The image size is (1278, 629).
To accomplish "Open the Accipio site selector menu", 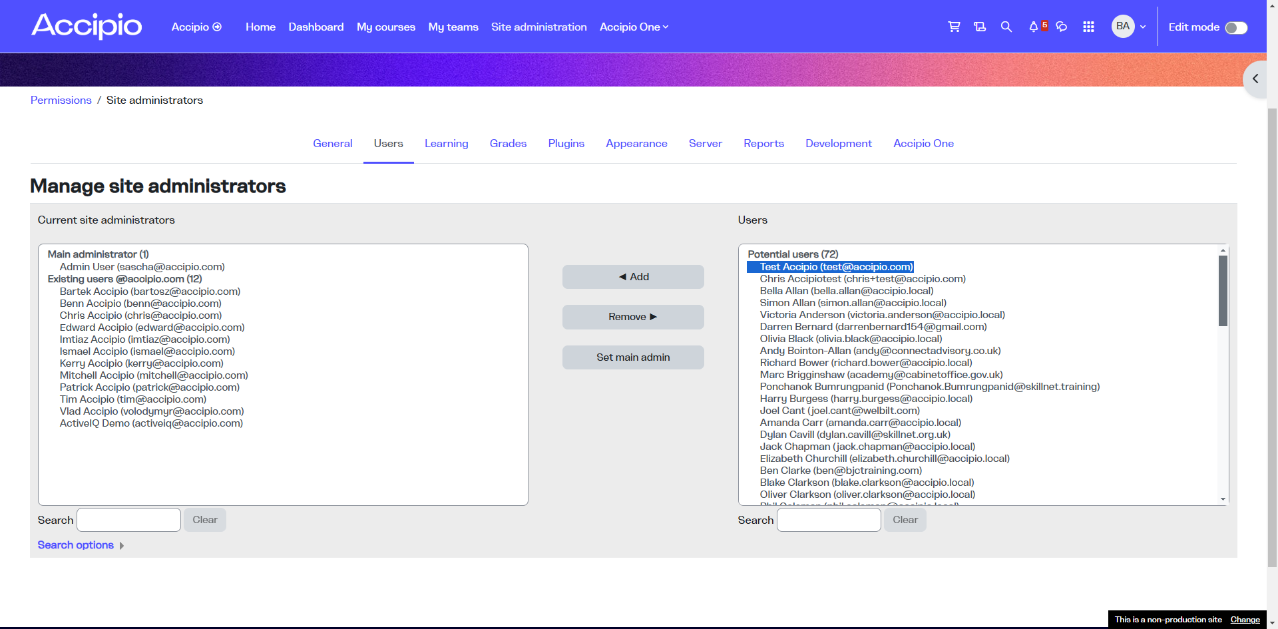I will pyautogui.click(x=196, y=27).
